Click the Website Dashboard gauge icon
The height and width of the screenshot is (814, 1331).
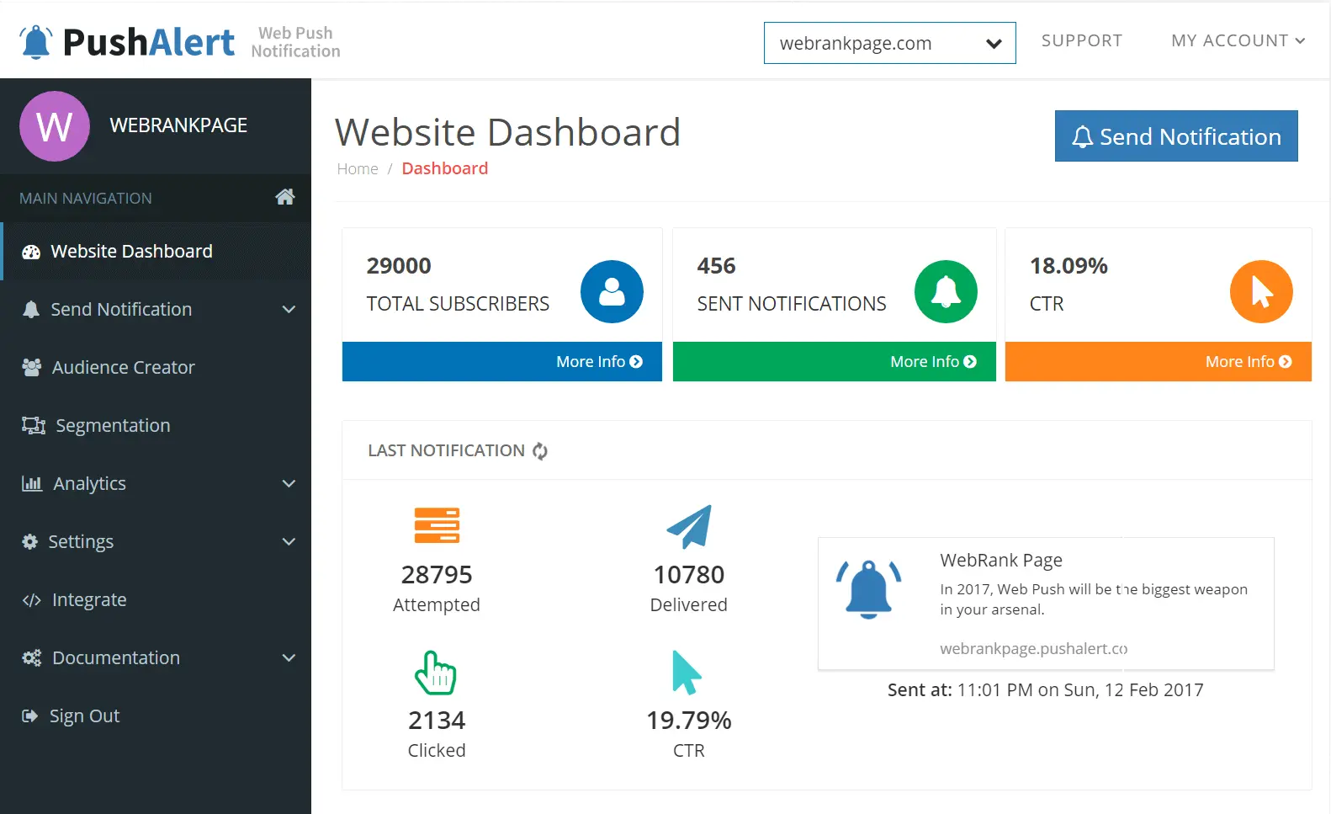[31, 252]
